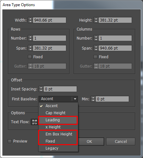Image resolution: width=143 pixels, height=158 pixels.
Task: Click the Min offset stepper arrows
Action: click(93, 99)
